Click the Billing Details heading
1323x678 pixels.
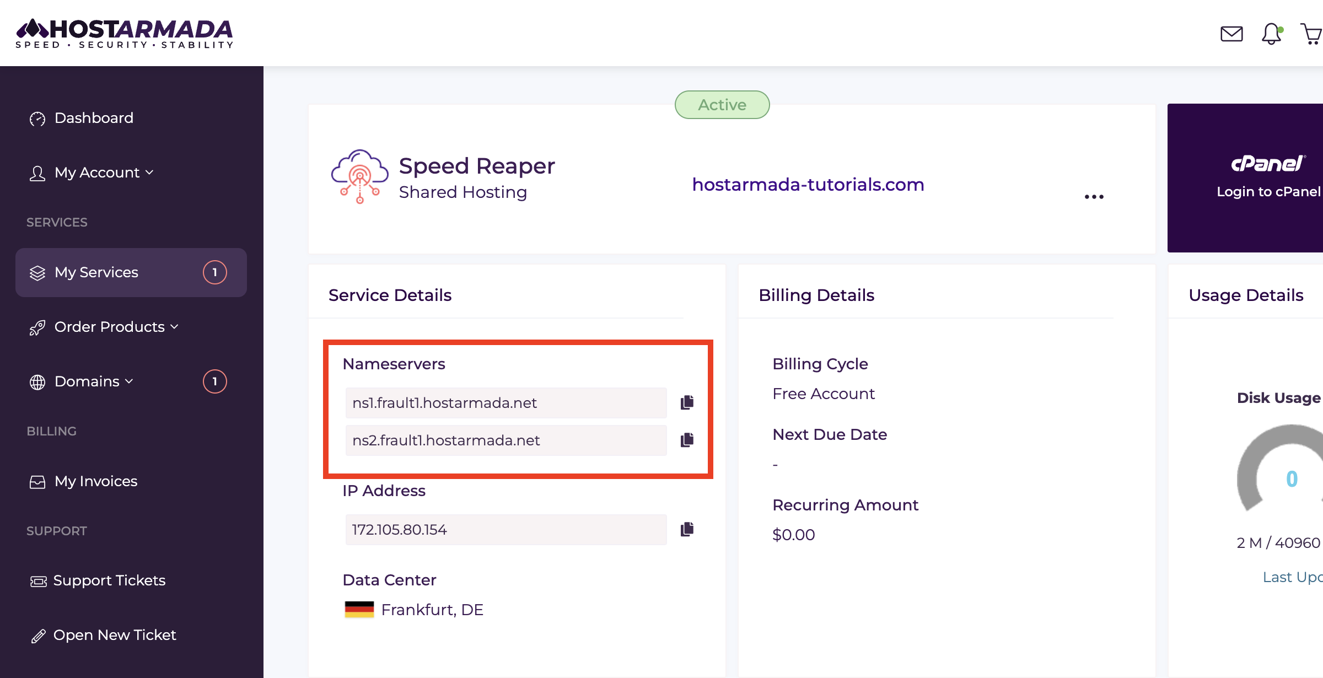click(816, 295)
